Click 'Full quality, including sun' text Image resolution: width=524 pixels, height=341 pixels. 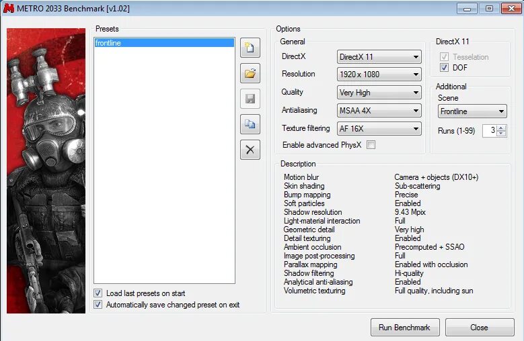[x=434, y=291]
